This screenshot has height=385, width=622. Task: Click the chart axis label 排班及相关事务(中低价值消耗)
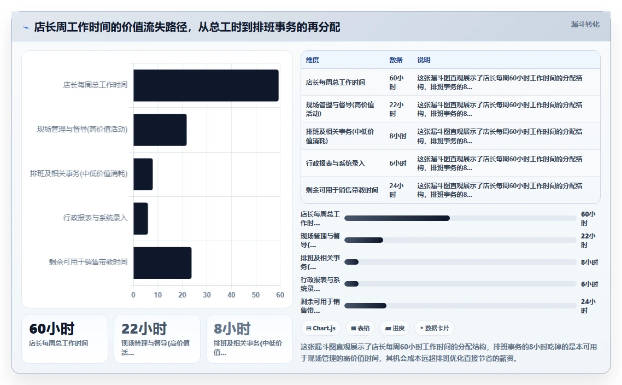click(x=79, y=173)
